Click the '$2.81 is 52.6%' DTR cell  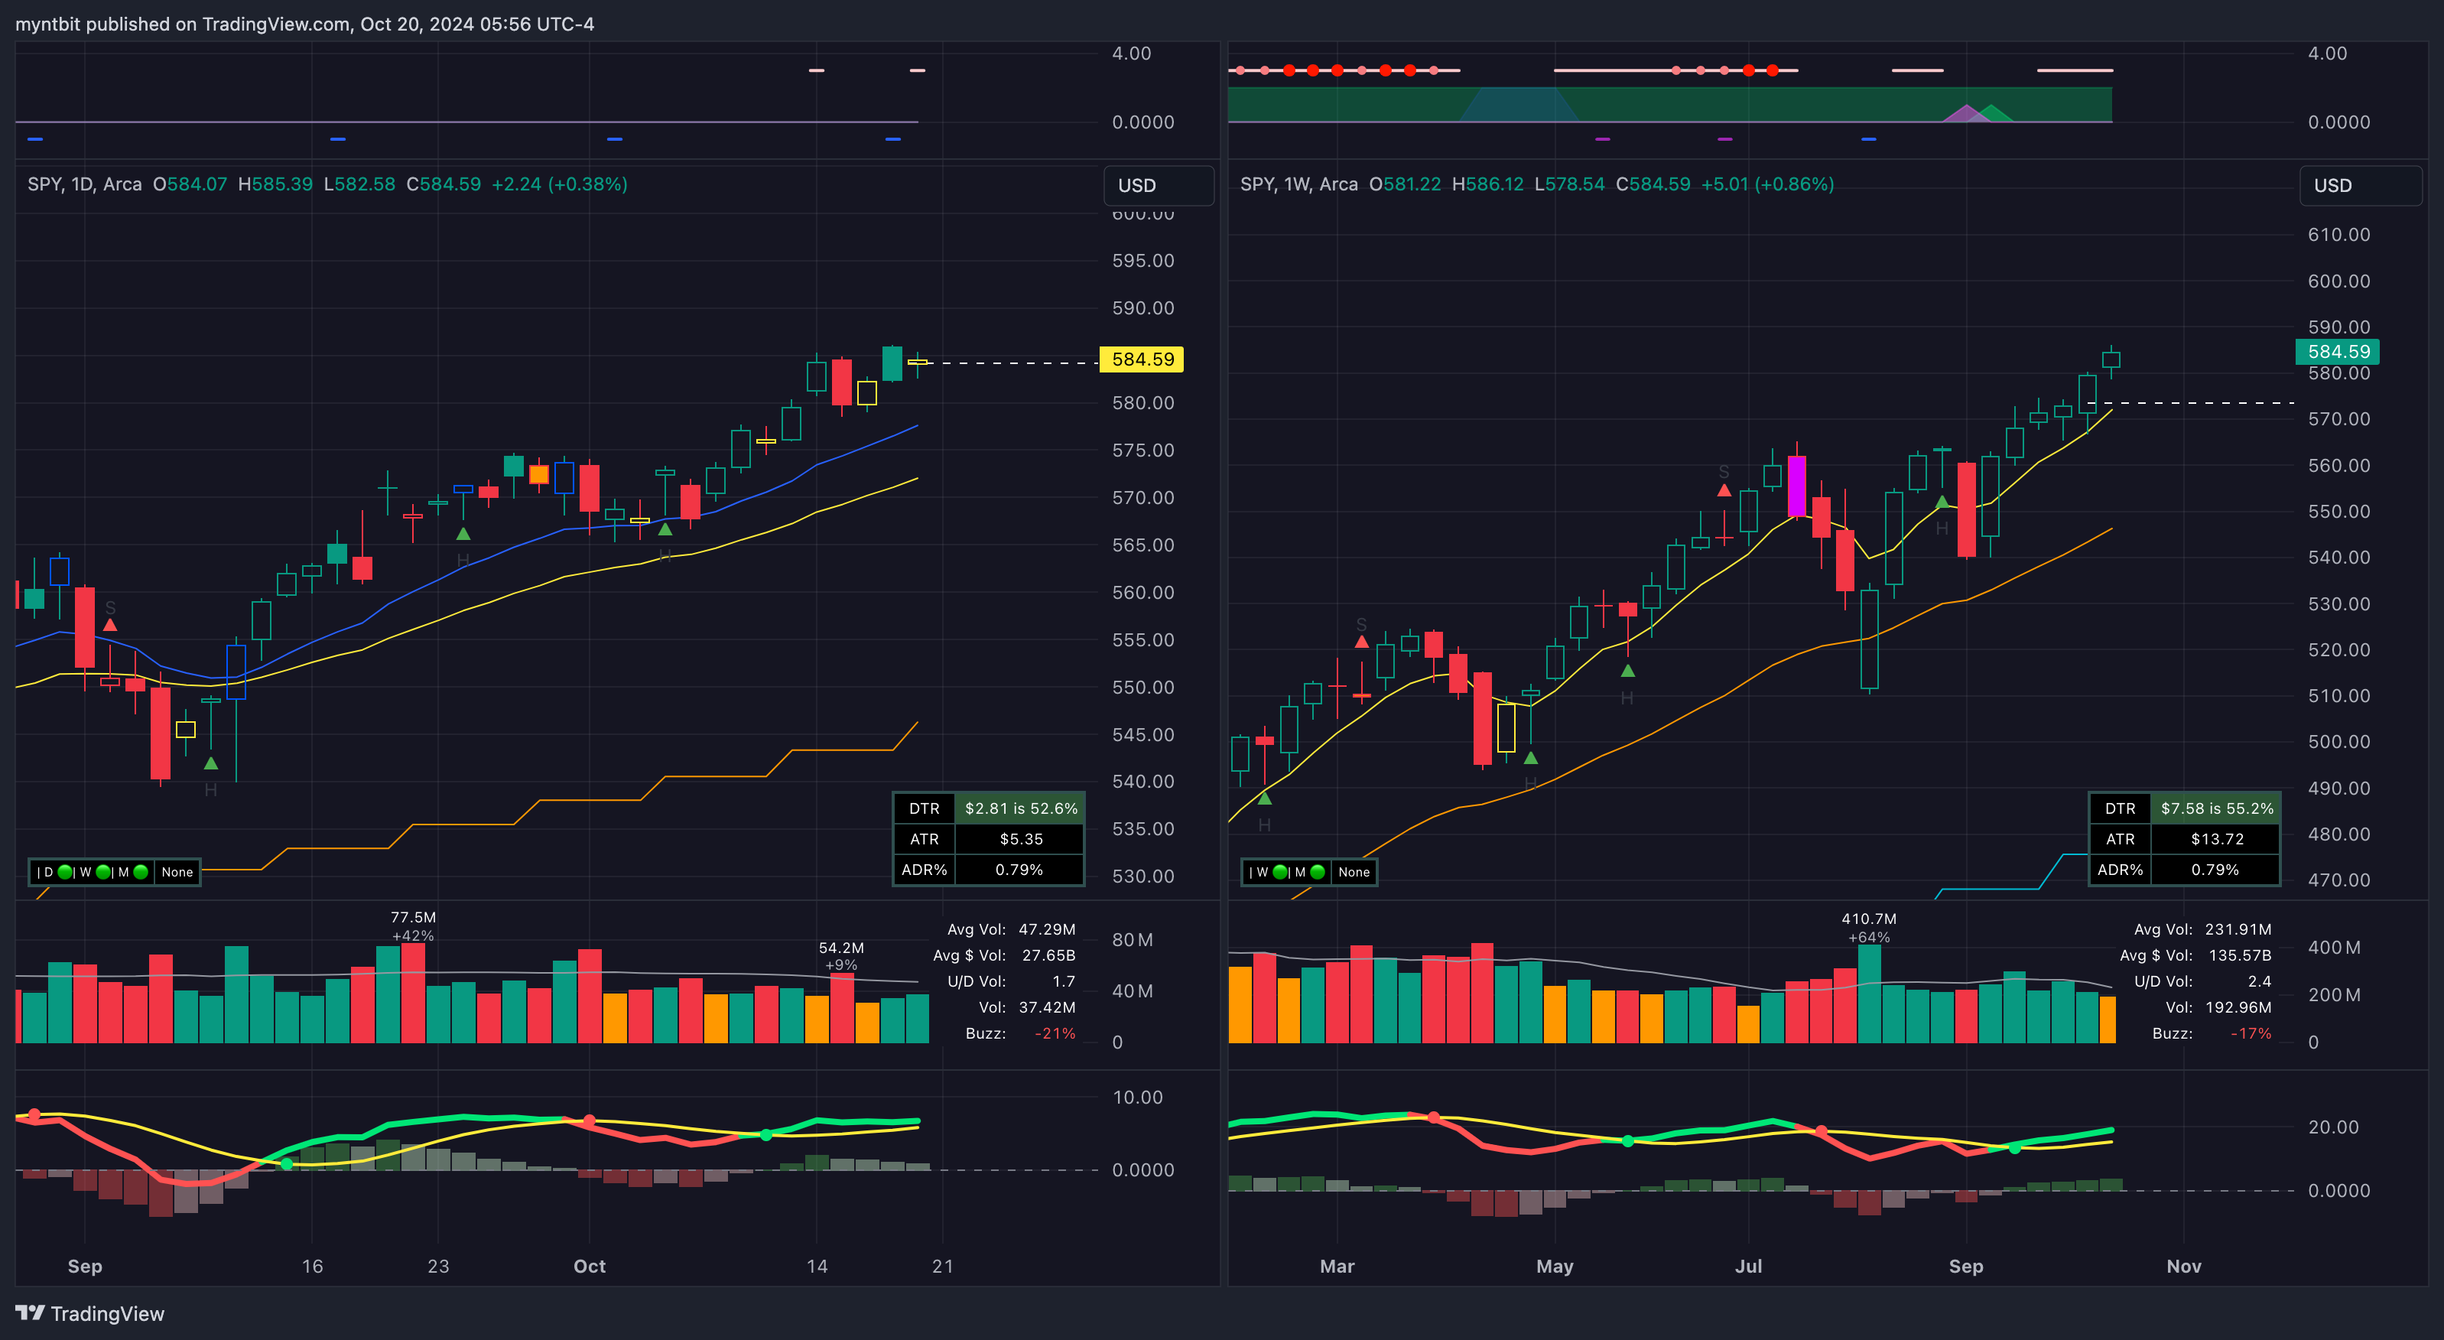coord(1021,808)
